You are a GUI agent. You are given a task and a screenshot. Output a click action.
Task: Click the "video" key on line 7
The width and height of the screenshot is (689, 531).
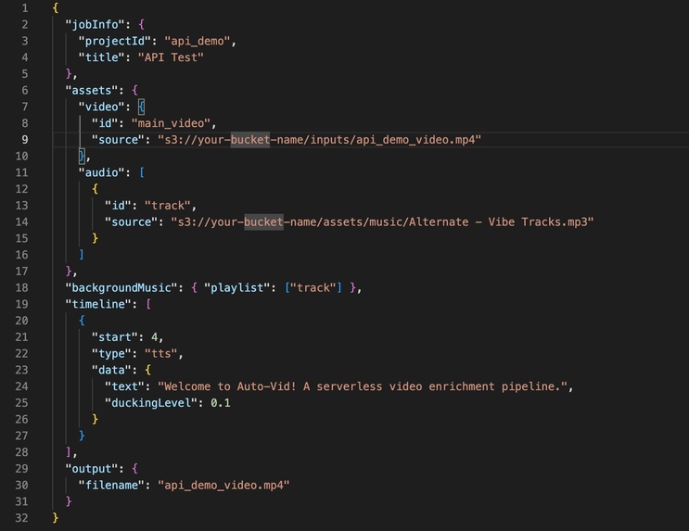click(101, 107)
